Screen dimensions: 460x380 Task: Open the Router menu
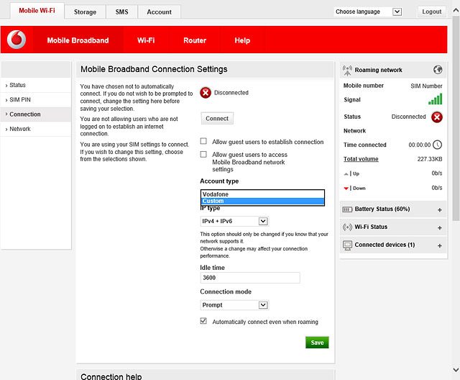tap(195, 40)
